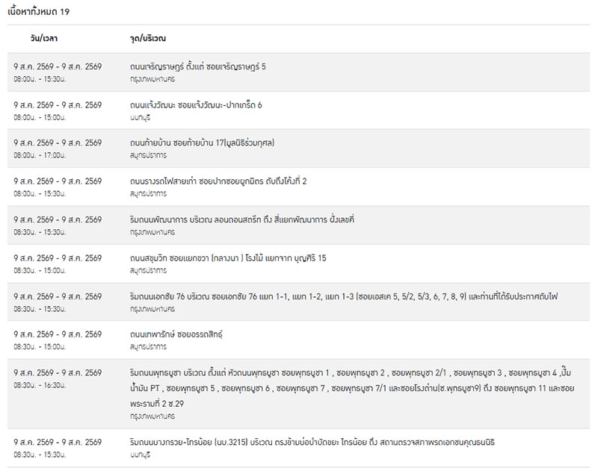Open the ถนนสุขุมวิท บุญศิริ 15 entry

tap(228, 258)
